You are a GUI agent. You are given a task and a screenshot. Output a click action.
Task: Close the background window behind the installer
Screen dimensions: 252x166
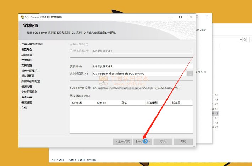pos(207,16)
